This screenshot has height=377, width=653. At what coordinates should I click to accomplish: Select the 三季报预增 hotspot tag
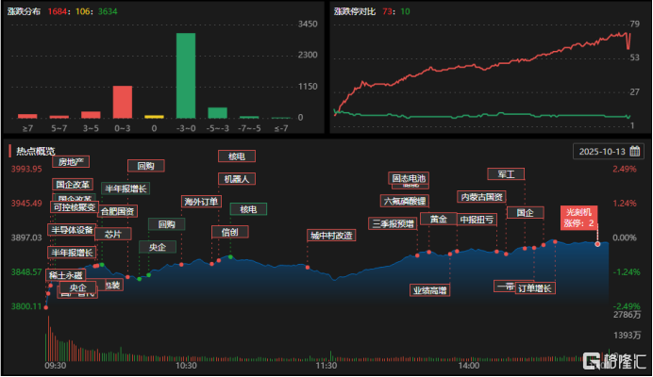click(393, 223)
